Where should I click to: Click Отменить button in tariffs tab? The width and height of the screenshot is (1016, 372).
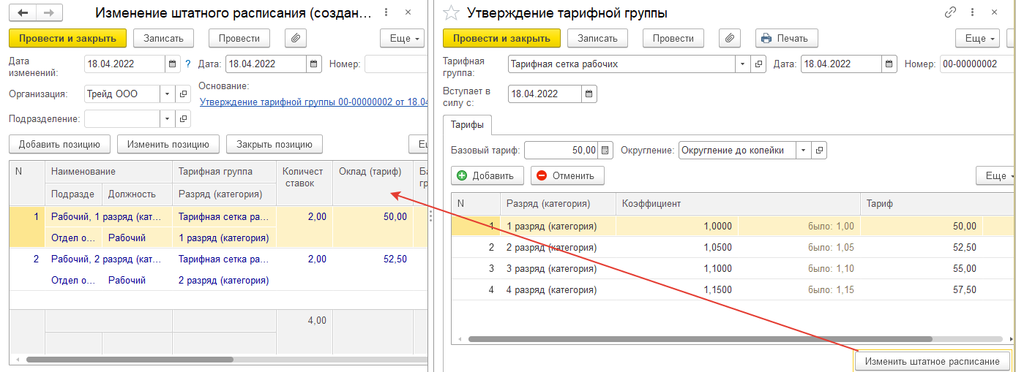567,175
